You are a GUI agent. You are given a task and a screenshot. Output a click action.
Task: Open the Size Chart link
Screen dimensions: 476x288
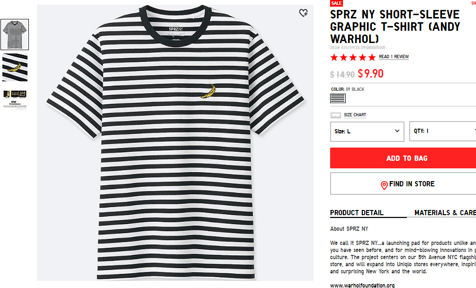pyautogui.click(x=355, y=115)
